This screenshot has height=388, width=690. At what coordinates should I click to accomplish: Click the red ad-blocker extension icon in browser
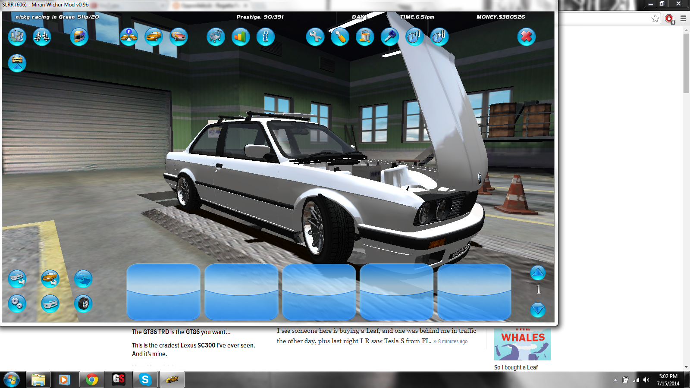[x=669, y=19]
